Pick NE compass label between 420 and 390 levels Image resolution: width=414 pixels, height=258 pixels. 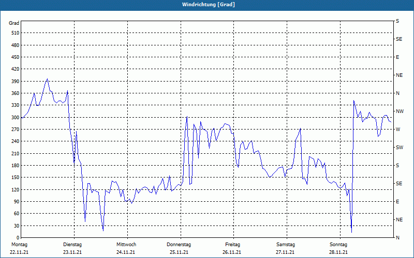(x=399, y=75)
